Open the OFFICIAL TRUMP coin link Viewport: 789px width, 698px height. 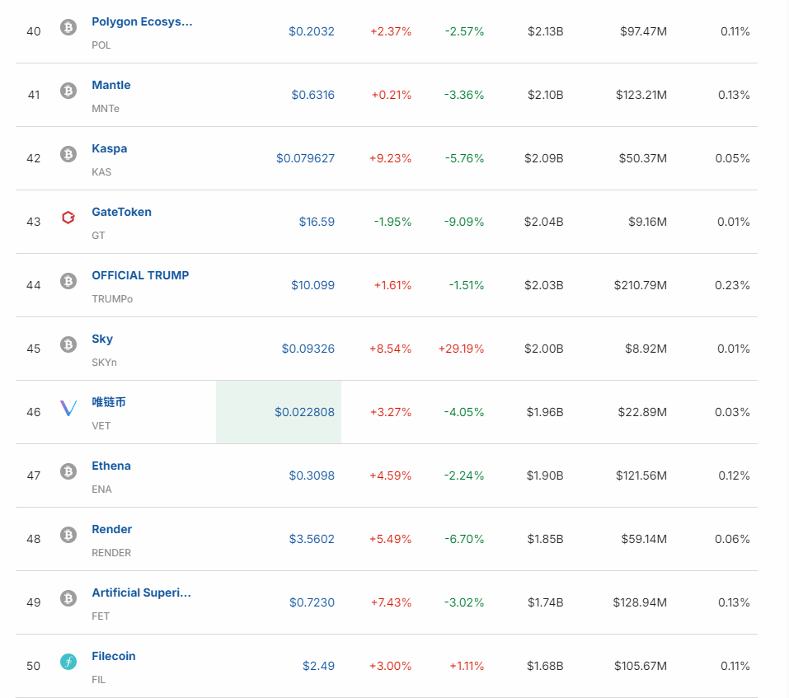coord(140,275)
